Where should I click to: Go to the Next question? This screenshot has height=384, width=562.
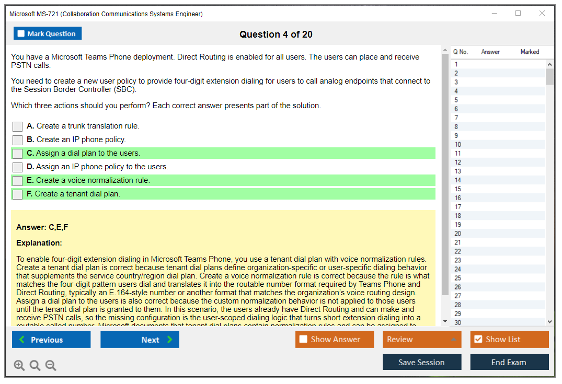[140, 339]
